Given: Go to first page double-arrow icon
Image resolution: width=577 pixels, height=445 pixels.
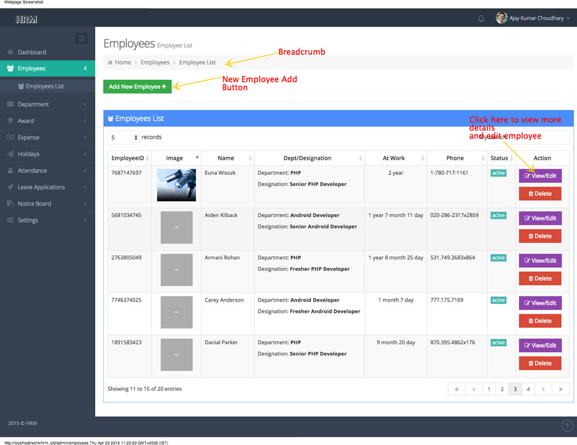Looking at the screenshot, I should click(x=456, y=389).
